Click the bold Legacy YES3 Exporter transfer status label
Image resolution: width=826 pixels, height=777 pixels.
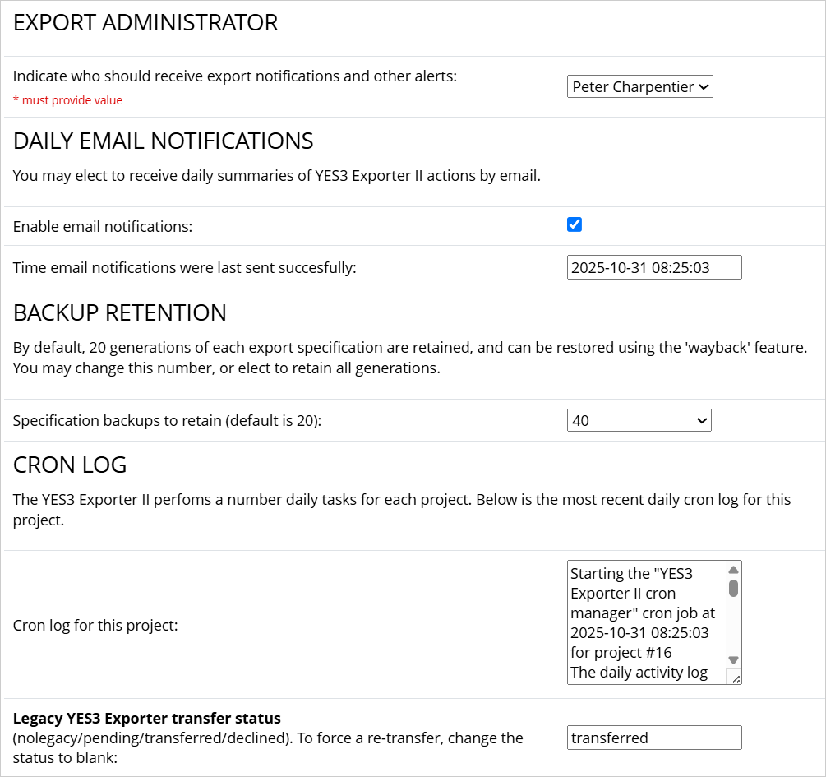pyautogui.click(x=147, y=718)
